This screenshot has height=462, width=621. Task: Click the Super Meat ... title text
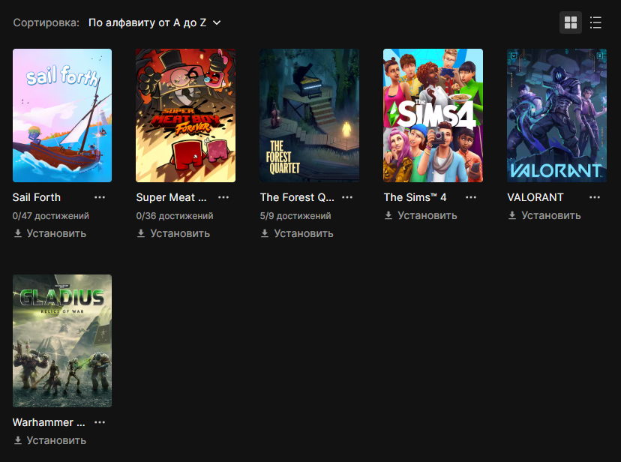[x=171, y=197]
